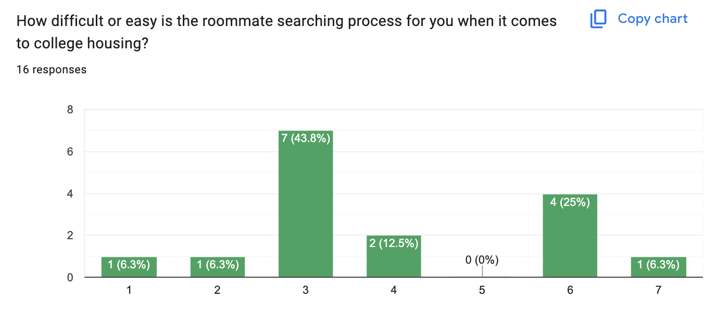This screenshot has height=312, width=704.
Task: Click the x-axis label 3
Action: (306, 290)
